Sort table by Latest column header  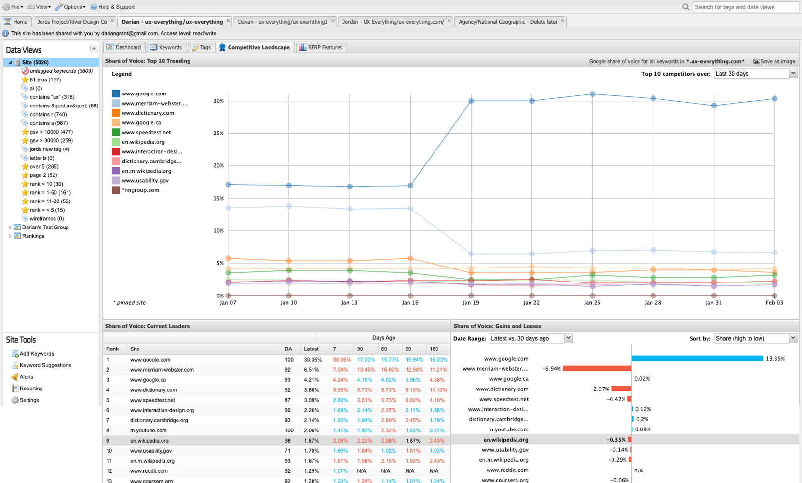314,349
